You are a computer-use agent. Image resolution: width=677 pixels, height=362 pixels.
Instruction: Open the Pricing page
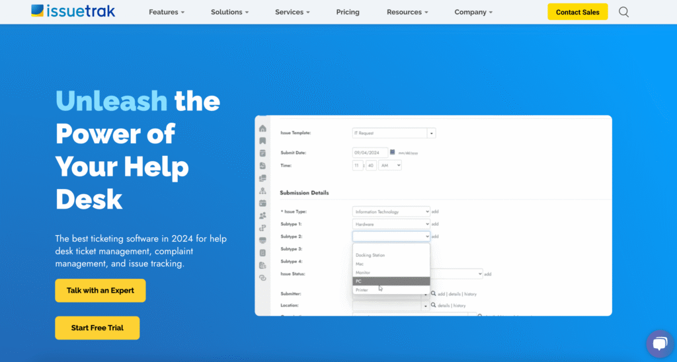[x=348, y=12]
